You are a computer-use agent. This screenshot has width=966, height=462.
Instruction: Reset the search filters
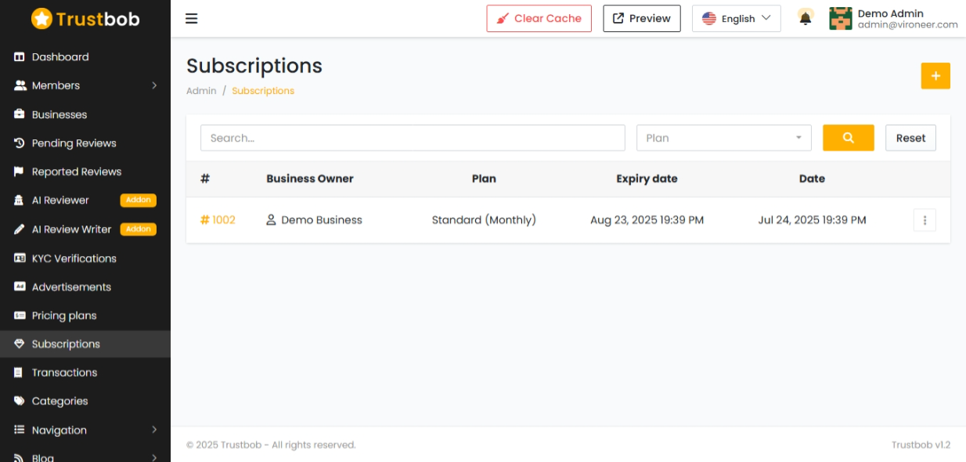[910, 138]
